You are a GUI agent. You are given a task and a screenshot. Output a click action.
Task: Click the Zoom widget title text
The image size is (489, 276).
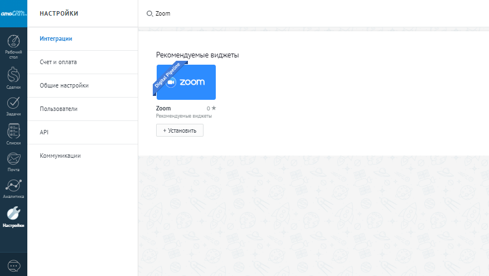point(163,108)
